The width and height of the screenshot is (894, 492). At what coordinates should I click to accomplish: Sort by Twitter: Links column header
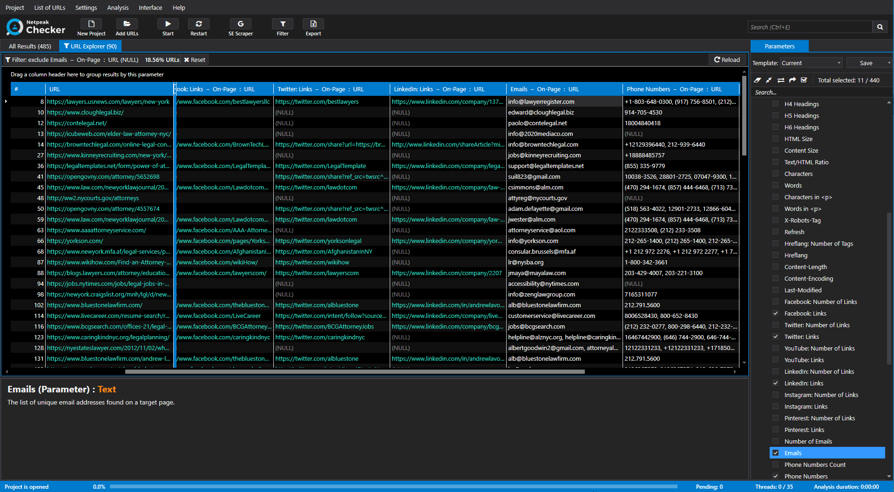click(x=332, y=89)
